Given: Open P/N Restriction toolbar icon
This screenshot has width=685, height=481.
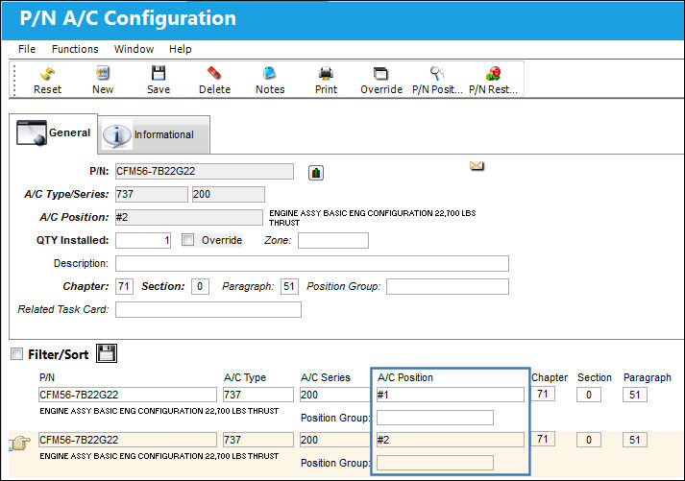Looking at the screenshot, I should (x=493, y=73).
